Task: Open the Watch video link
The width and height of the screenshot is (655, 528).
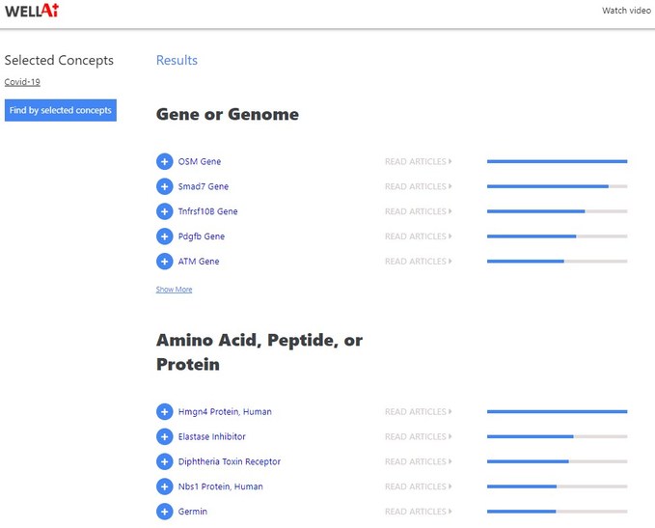Action: tap(626, 11)
